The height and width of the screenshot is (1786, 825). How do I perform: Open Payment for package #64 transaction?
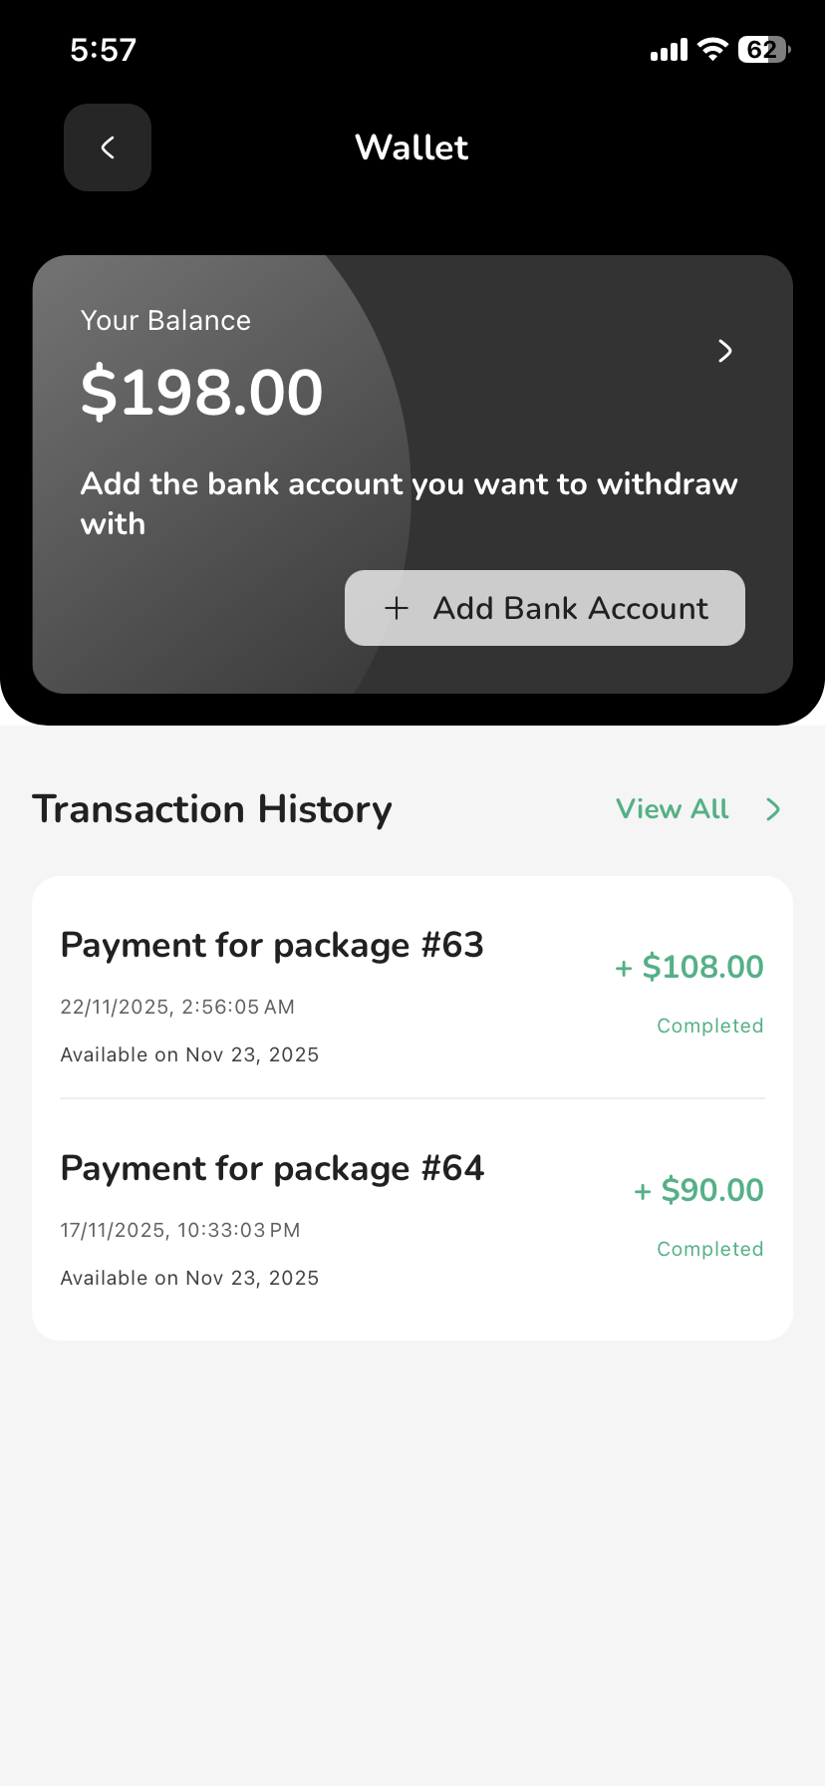click(x=412, y=1220)
